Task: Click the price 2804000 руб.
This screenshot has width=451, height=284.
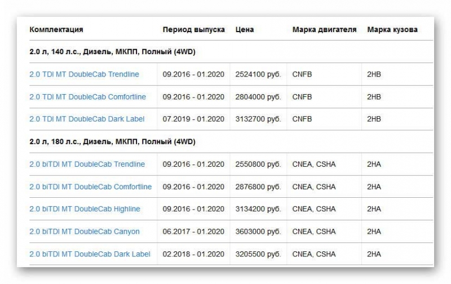Action: (258, 97)
